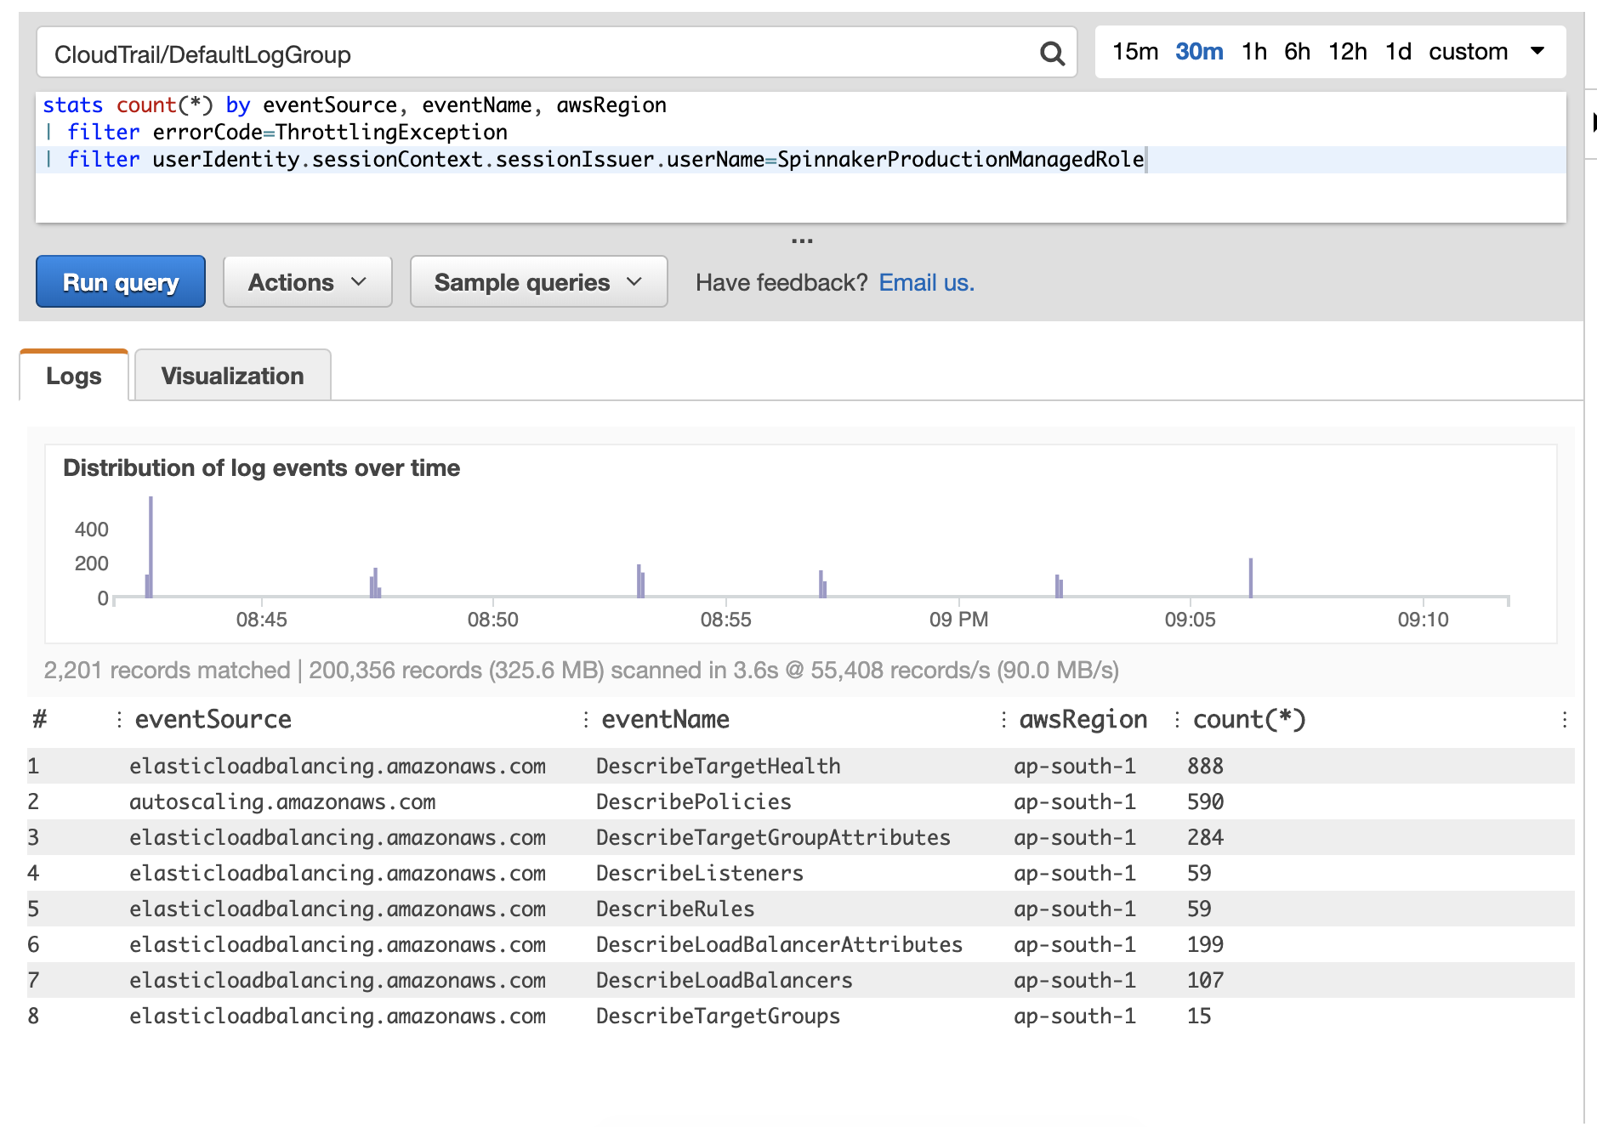Viewport: 1597px width, 1127px height.
Task: Open the Sample queries dropdown
Action: 537,281
